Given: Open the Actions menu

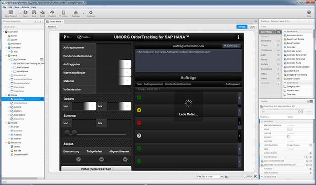Looking at the screenshot, I should click(25, 7).
